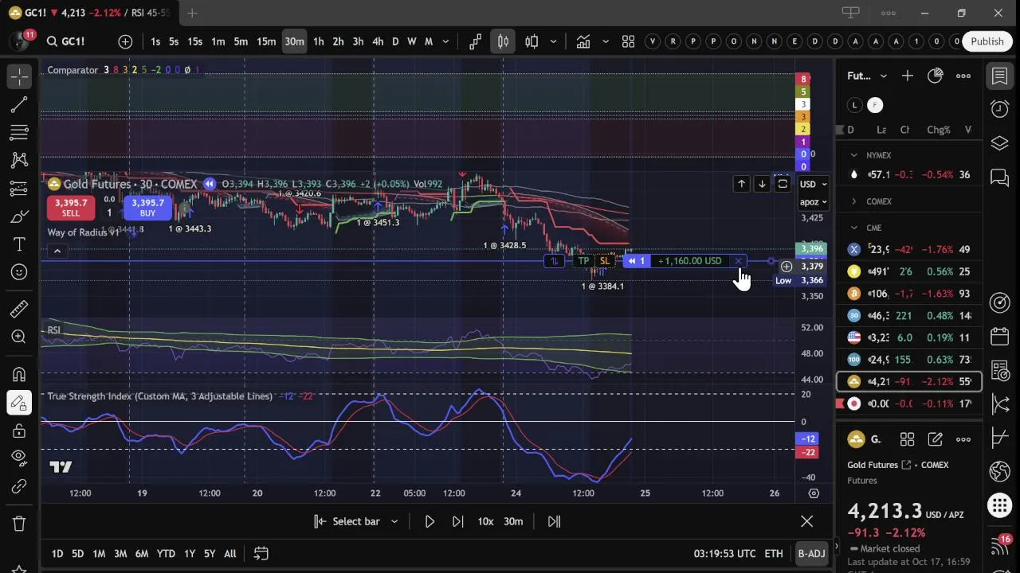Open the notifications bell with badge 16
The image size is (1020, 573).
tap(999, 544)
